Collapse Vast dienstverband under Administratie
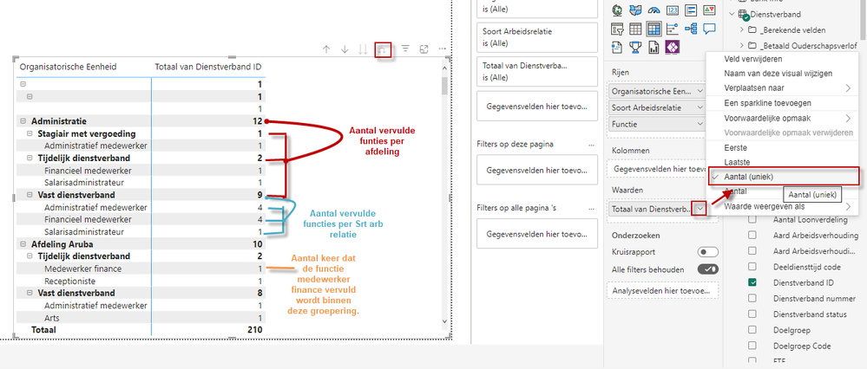 [30, 195]
